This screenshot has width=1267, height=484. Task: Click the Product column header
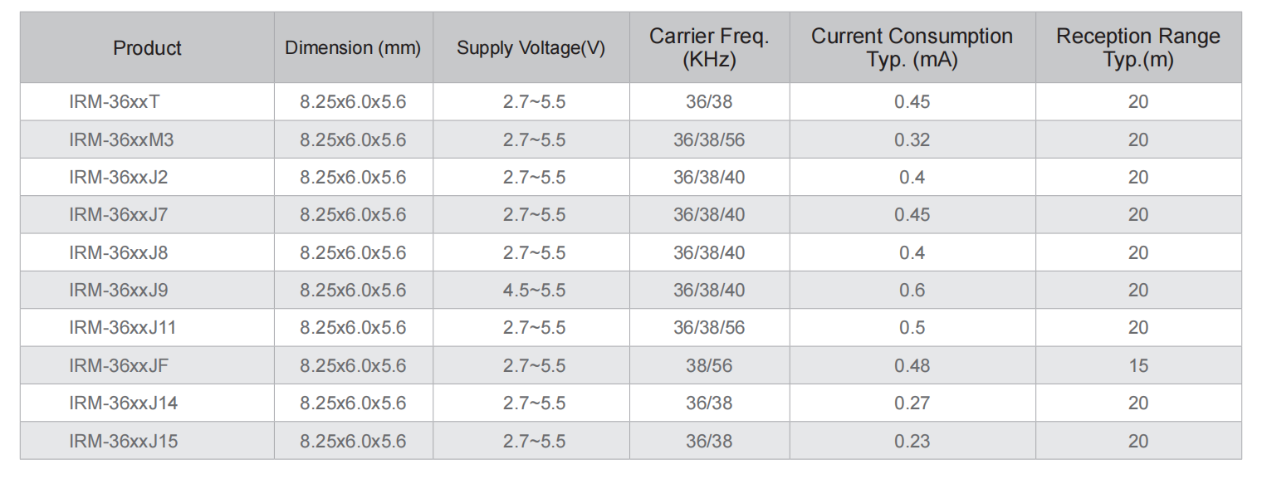(x=147, y=48)
